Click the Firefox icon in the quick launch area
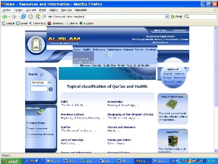218x164 pixels. pyautogui.click(x=32, y=161)
